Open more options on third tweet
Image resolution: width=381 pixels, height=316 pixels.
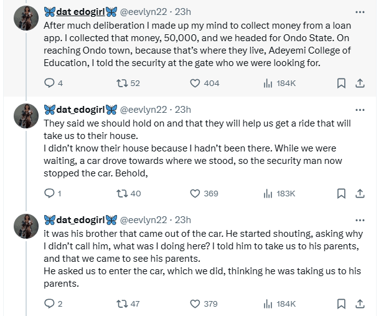point(360,220)
